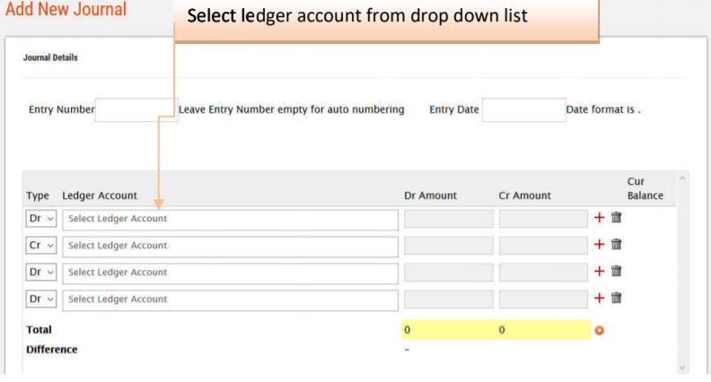Click the Entry Number input field
Image resolution: width=711 pixels, height=382 pixels.
point(136,110)
